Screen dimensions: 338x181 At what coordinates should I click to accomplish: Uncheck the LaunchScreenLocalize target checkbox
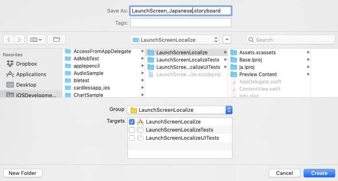click(132, 122)
